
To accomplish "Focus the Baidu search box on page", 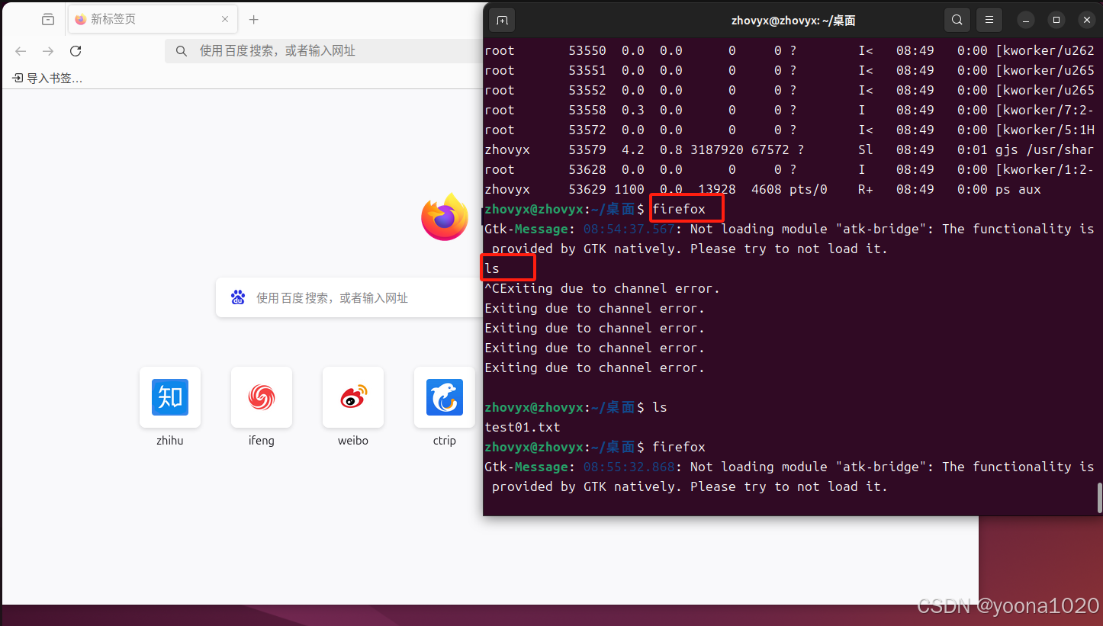I will pos(349,297).
